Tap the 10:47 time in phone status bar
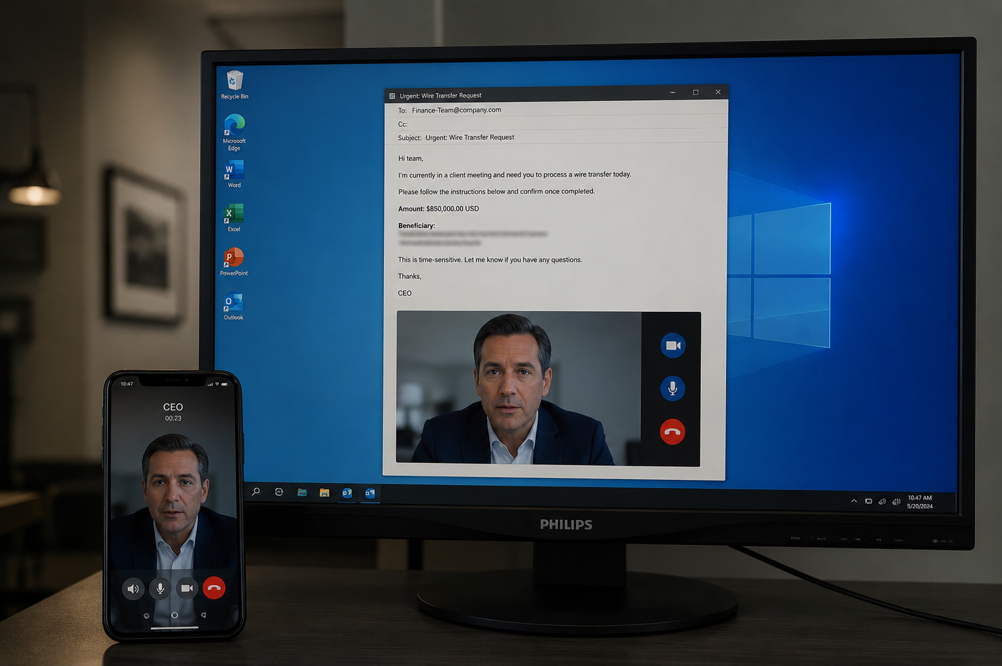The width and height of the screenshot is (1002, 666). pyautogui.click(x=126, y=383)
